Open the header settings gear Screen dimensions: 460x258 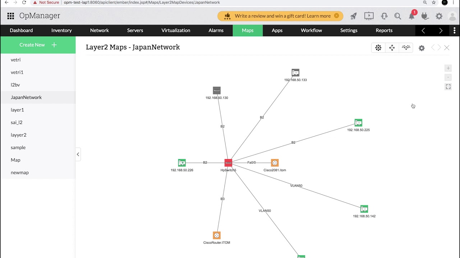439,16
